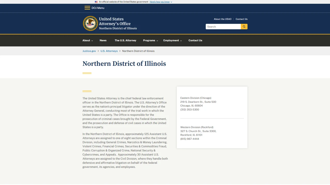The image size is (330, 185).
Task: Click United States Attorney's Office title text
Action: pyautogui.click(x=115, y=21)
